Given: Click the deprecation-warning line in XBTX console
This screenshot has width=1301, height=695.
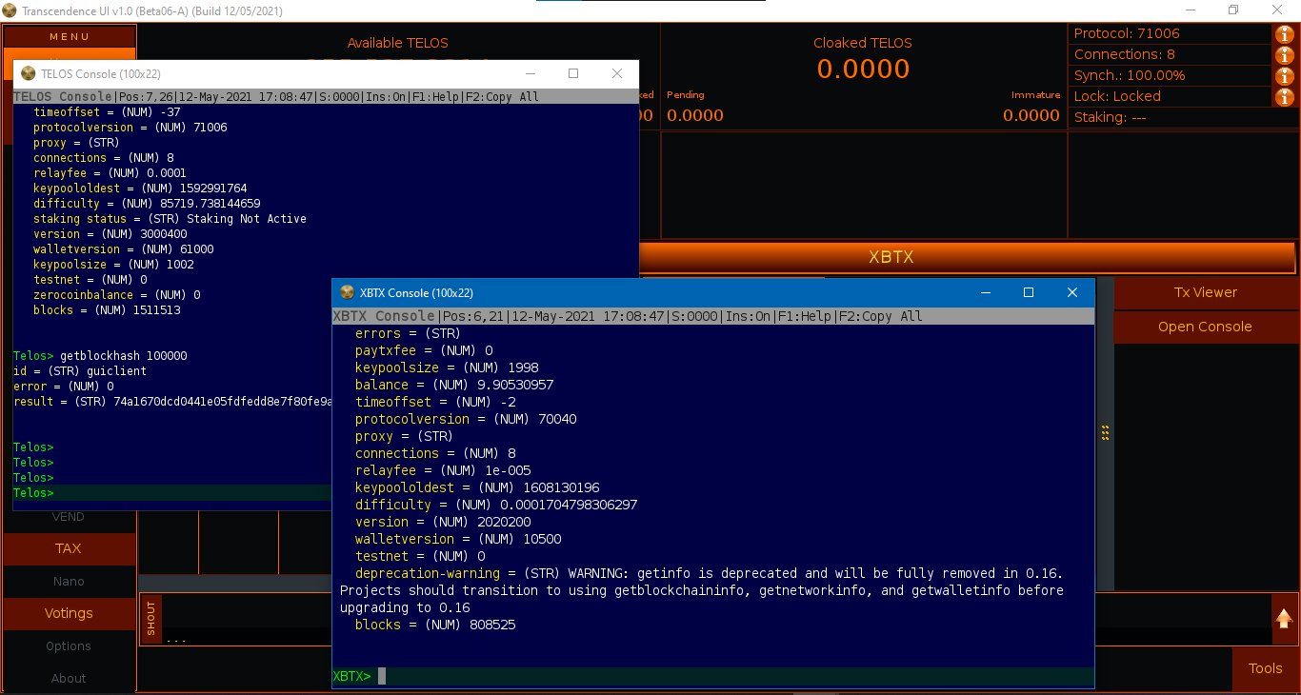Looking at the screenshot, I should click(x=709, y=573).
